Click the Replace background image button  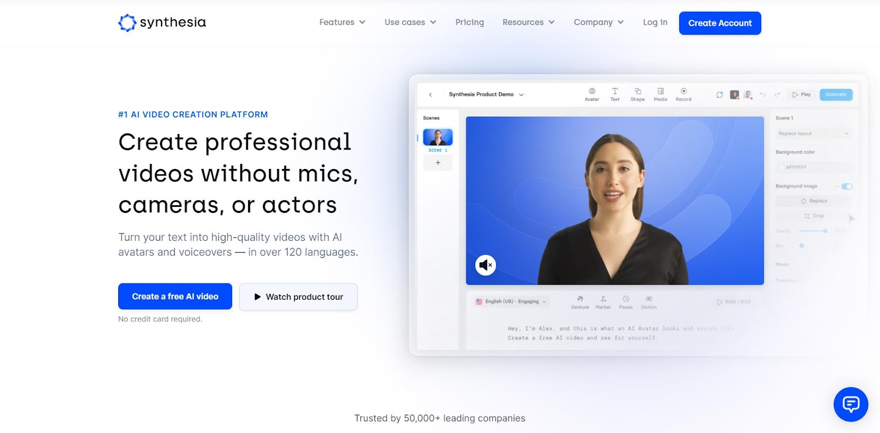tap(813, 201)
